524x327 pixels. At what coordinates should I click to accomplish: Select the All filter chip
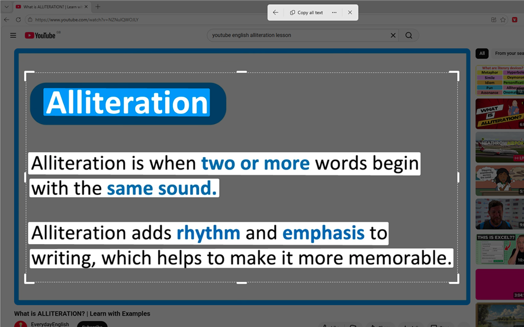(482, 53)
